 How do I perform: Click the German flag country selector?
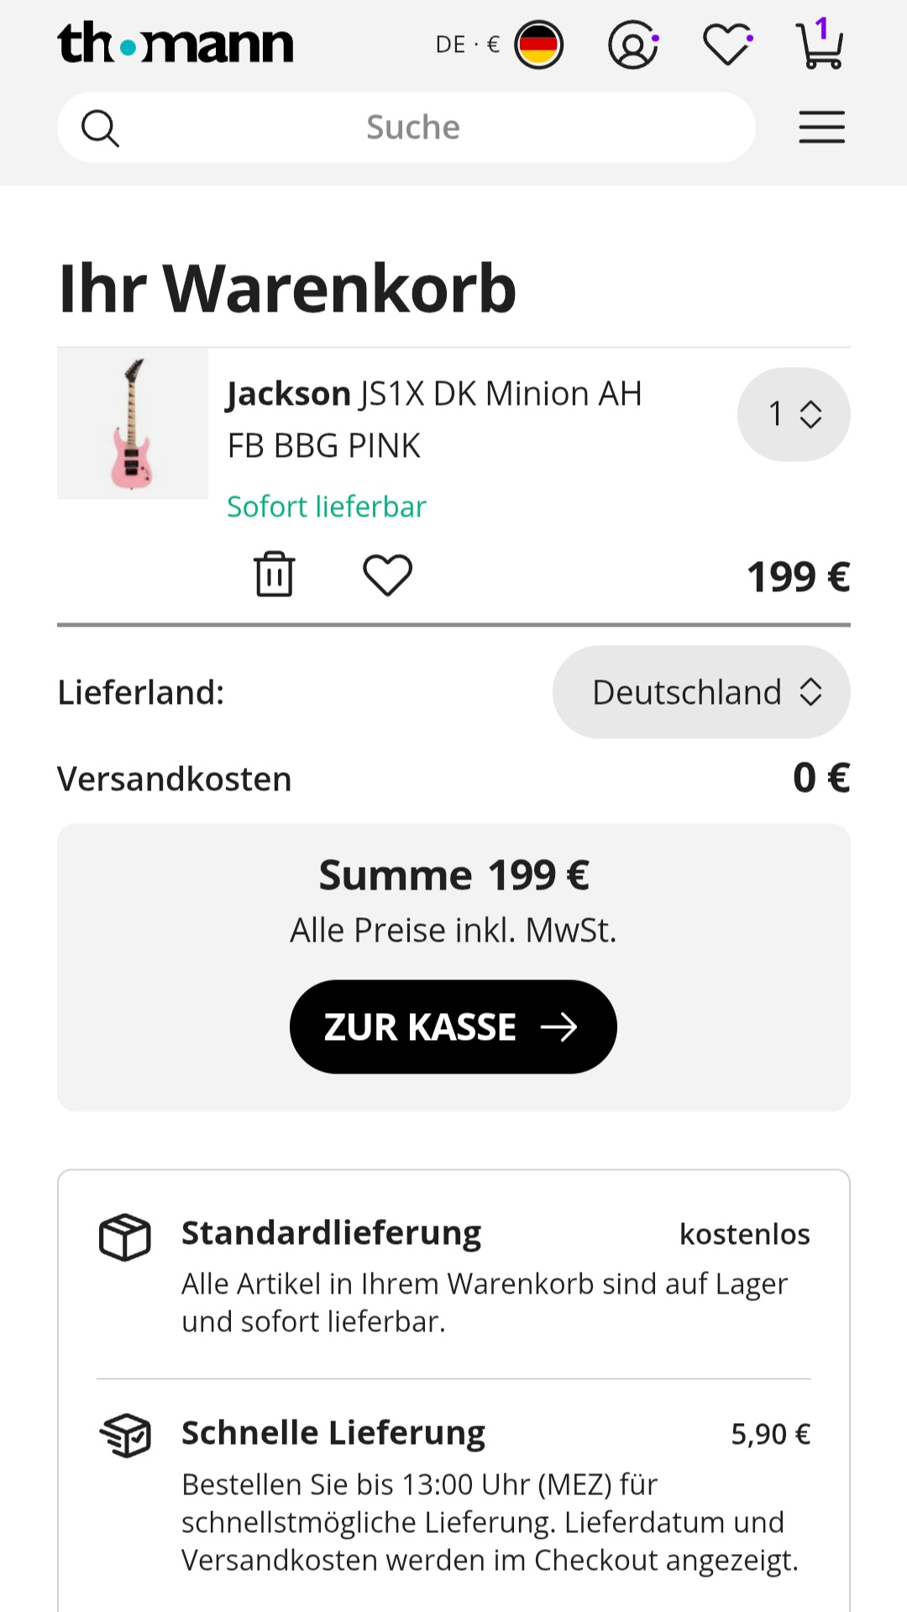(x=538, y=45)
